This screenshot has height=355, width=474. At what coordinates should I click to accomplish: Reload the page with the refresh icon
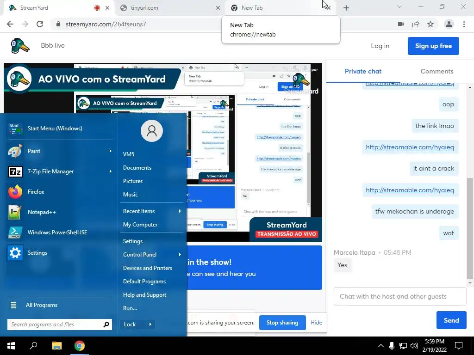pyautogui.click(x=40, y=24)
